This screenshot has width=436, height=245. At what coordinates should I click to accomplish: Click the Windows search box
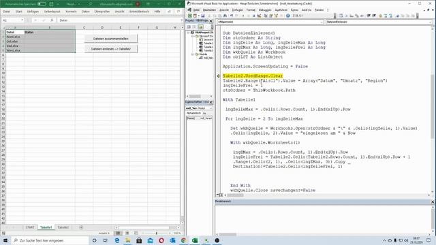tap(50, 240)
